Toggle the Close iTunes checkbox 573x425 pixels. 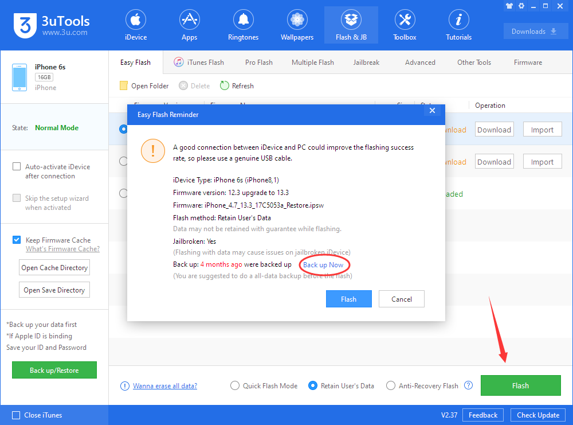point(16,415)
